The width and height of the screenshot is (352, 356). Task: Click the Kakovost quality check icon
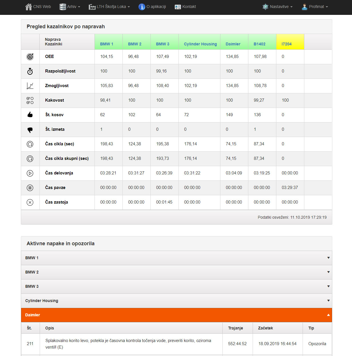[30, 100]
